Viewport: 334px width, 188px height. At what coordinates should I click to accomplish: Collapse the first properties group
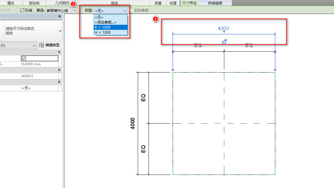tap(59, 52)
